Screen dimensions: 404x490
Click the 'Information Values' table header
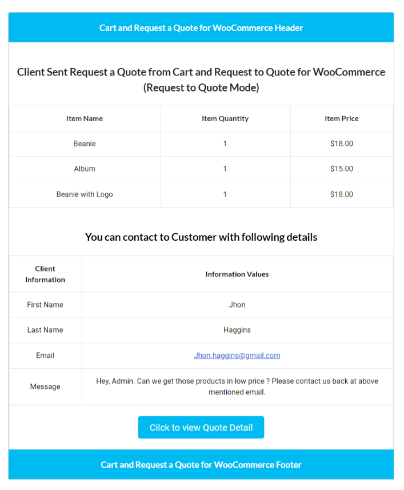click(x=237, y=274)
